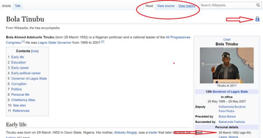Click citation reference number 2
Screen dimensions: 263x138
pyautogui.click(x=102, y=42)
